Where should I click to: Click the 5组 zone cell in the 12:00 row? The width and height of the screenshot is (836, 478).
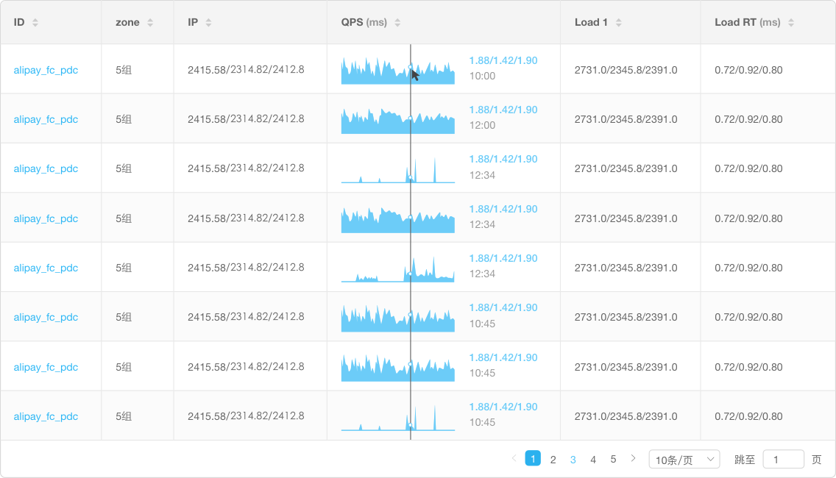(x=124, y=119)
